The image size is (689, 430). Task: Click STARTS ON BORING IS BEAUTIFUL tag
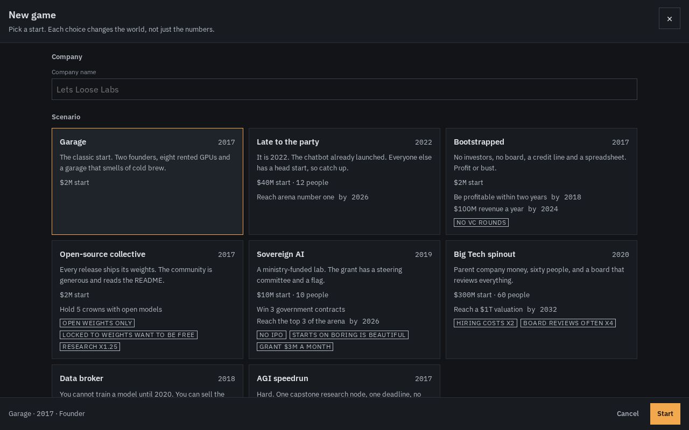(x=349, y=335)
